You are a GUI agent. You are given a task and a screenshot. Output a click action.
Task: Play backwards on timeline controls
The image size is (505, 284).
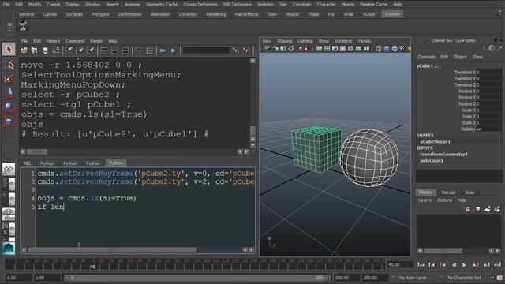pos(454,265)
